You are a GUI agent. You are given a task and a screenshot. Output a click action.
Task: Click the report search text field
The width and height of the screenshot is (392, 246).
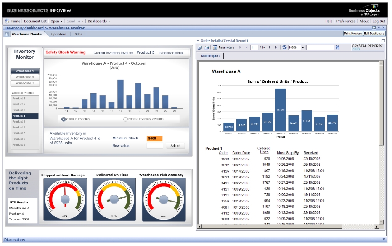[x=320, y=47]
